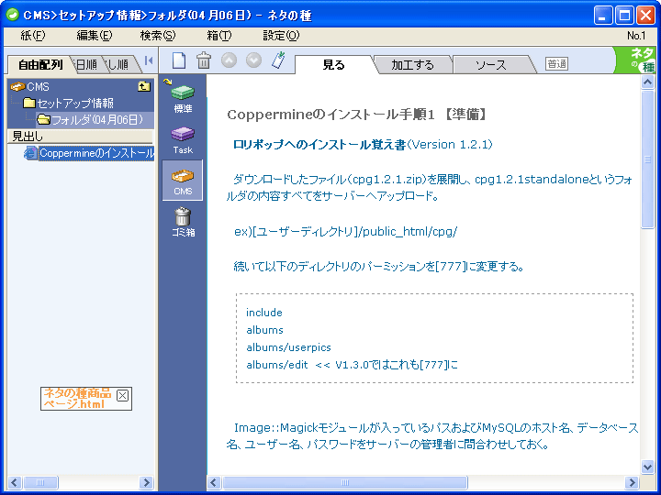The image size is (661, 495).
Task: Click the line 続いて以下のディレクトリのパーミッションを[777]に変更する。
Action: 379,267
